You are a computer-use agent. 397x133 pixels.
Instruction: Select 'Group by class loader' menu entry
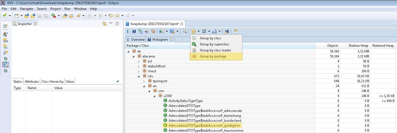pyautogui.click(x=216, y=50)
